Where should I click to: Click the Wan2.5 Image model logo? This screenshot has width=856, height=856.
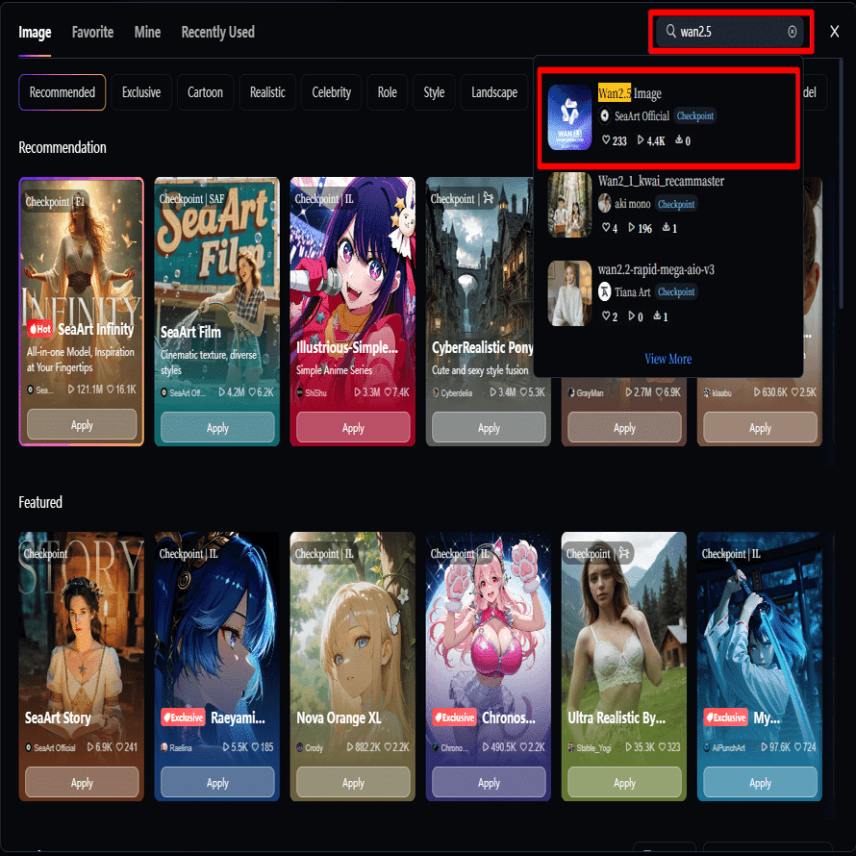[569, 116]
